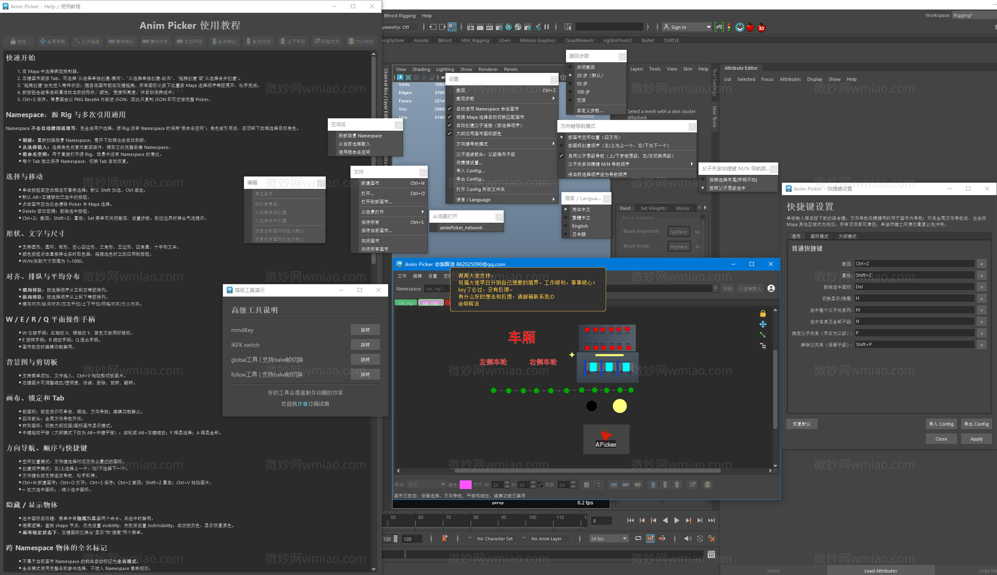The height and width of the screenshot is (575, 997).
Task: Click the 跳转 button for mmdKey
Action: 365,330
